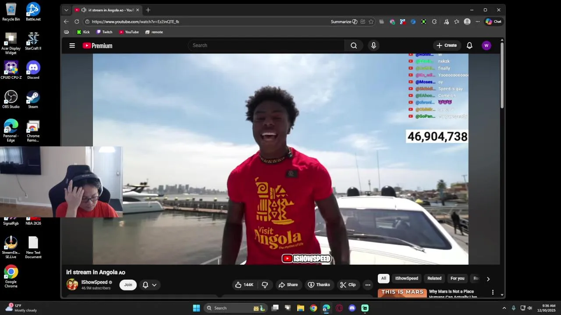Click Summarize in the address bar
The width and height of the screenshot is (561, 315).
(x=344, y=21)
